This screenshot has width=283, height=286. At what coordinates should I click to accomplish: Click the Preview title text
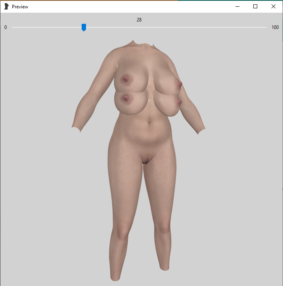tap(20, 7)
